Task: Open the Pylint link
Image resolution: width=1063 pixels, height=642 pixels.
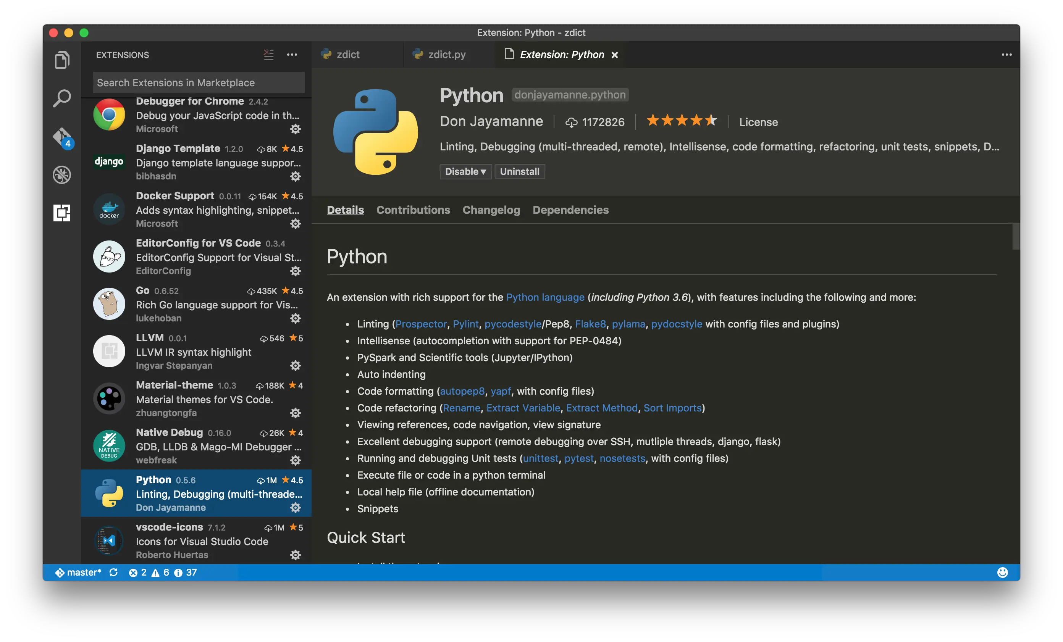Action: point(465,324)
